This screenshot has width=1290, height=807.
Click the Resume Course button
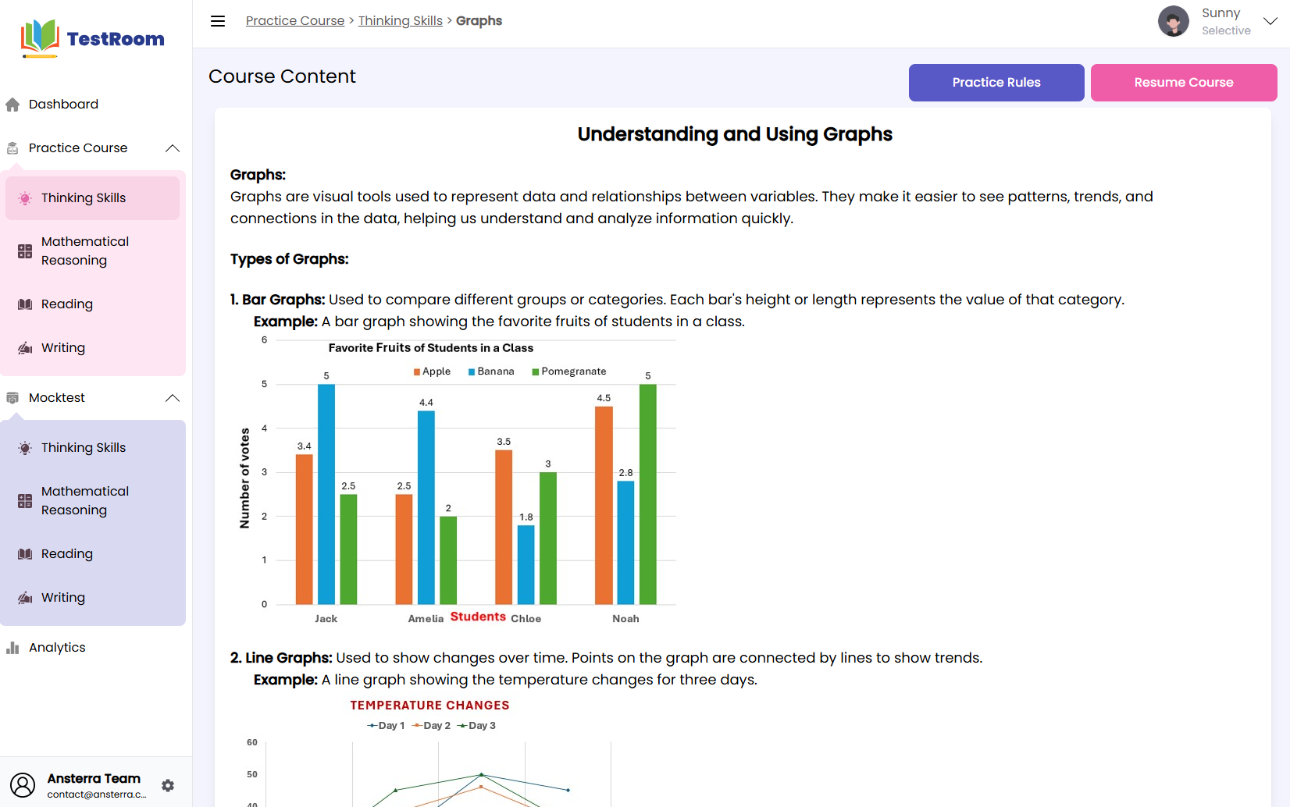(x=1184, y=83)
